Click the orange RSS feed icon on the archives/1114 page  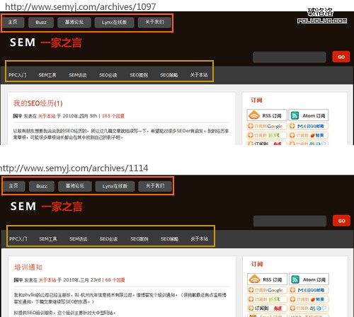254,279
